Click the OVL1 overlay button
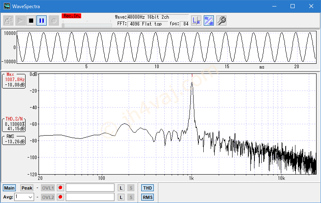 48,188
